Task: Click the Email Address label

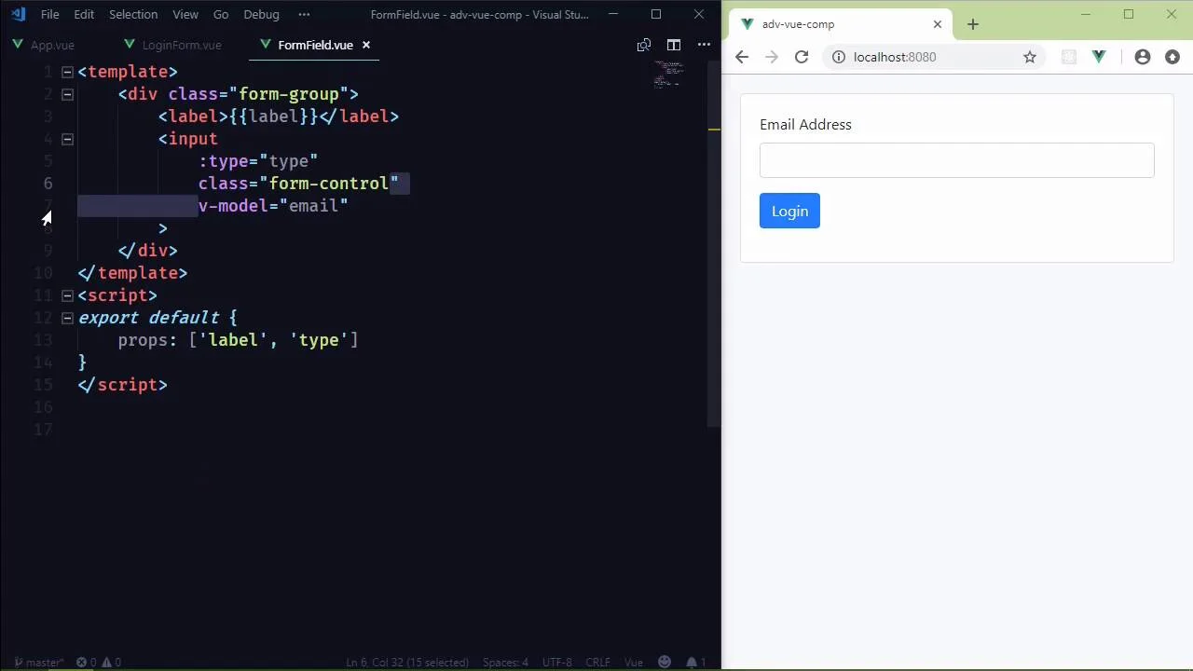Action: pos(805,125)
